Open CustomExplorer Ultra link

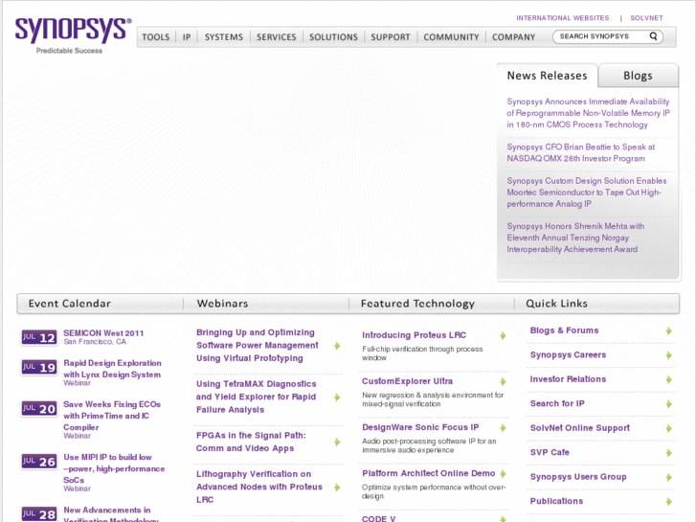(x=407, y=381)
